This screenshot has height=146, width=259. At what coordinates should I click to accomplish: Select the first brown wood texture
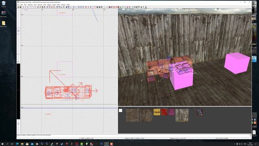[132, 115]
